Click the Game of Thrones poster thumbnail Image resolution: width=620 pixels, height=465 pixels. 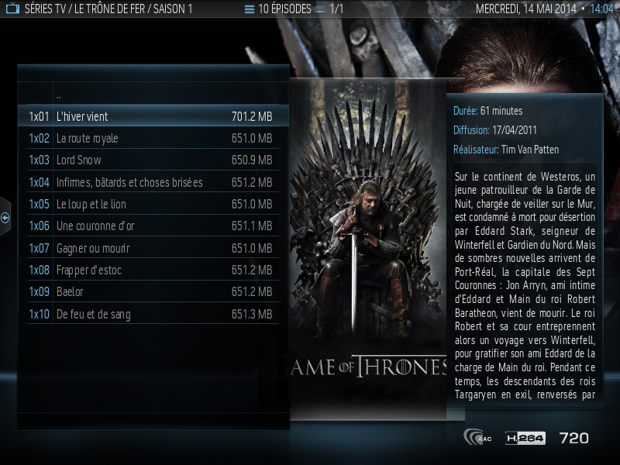click(x=368, y=248)
